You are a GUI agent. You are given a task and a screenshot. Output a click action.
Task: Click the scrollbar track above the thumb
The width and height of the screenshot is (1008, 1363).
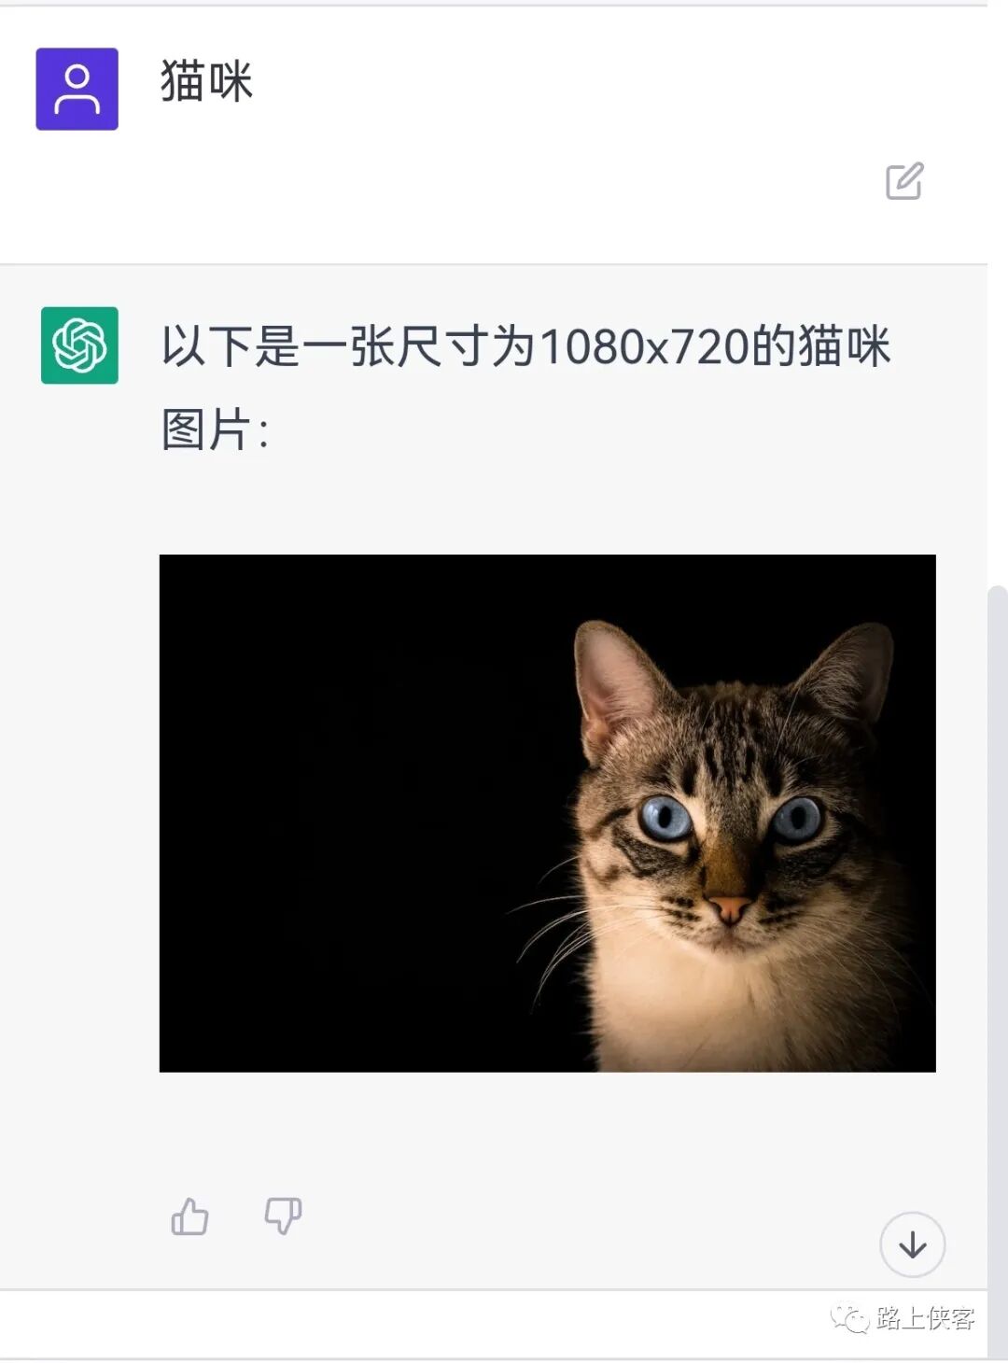[x=998, y=299]
